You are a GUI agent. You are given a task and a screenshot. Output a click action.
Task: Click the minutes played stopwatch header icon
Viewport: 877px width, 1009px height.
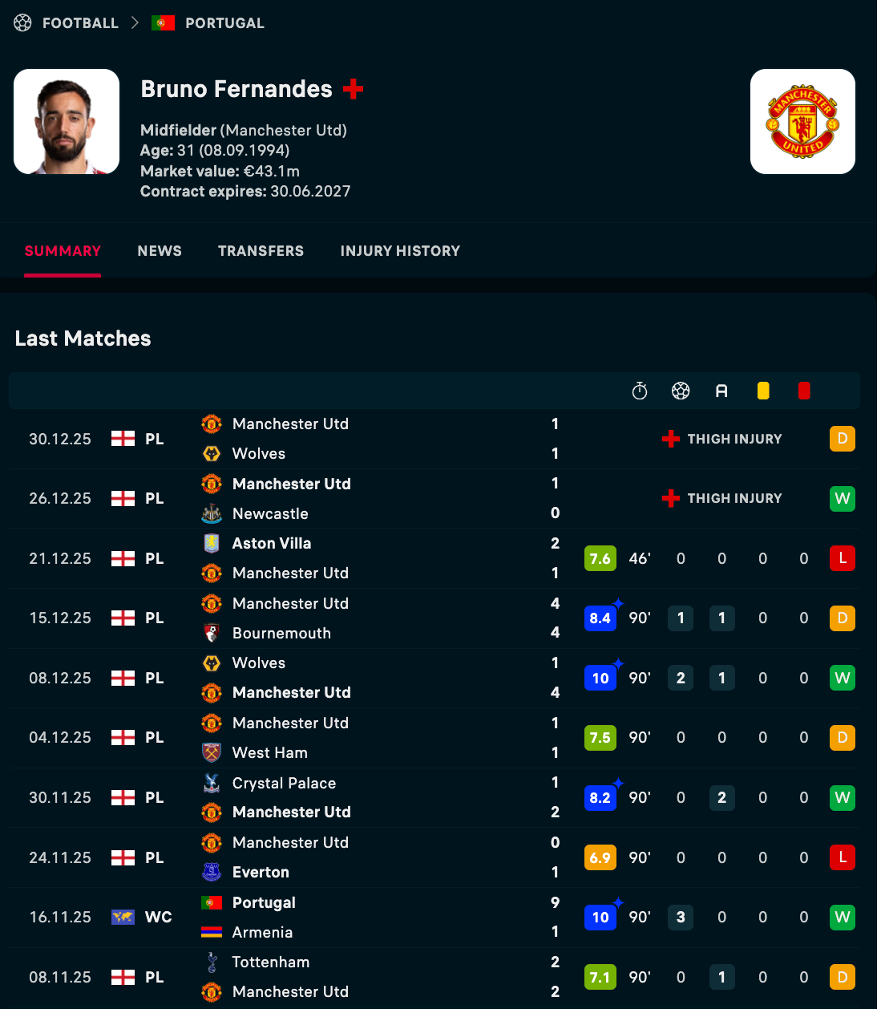pos(640,391)
